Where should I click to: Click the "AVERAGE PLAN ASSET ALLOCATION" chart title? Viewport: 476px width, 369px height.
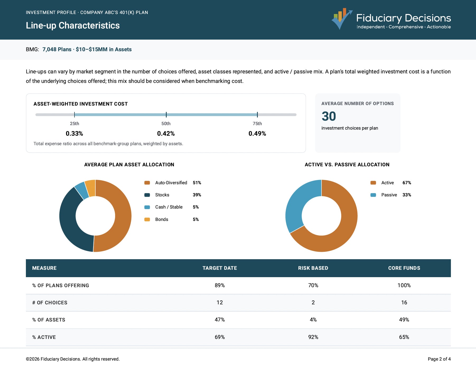point(129,165)
